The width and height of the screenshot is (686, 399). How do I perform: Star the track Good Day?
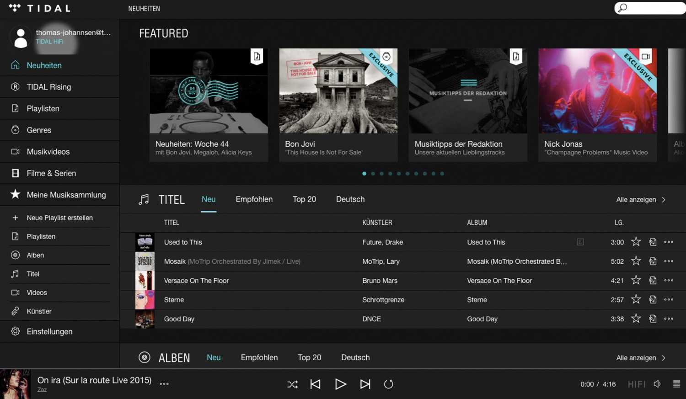[636, 319]
